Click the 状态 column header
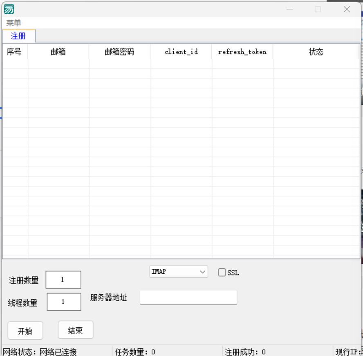Screen dimensions: 363x356 point(316,52)
